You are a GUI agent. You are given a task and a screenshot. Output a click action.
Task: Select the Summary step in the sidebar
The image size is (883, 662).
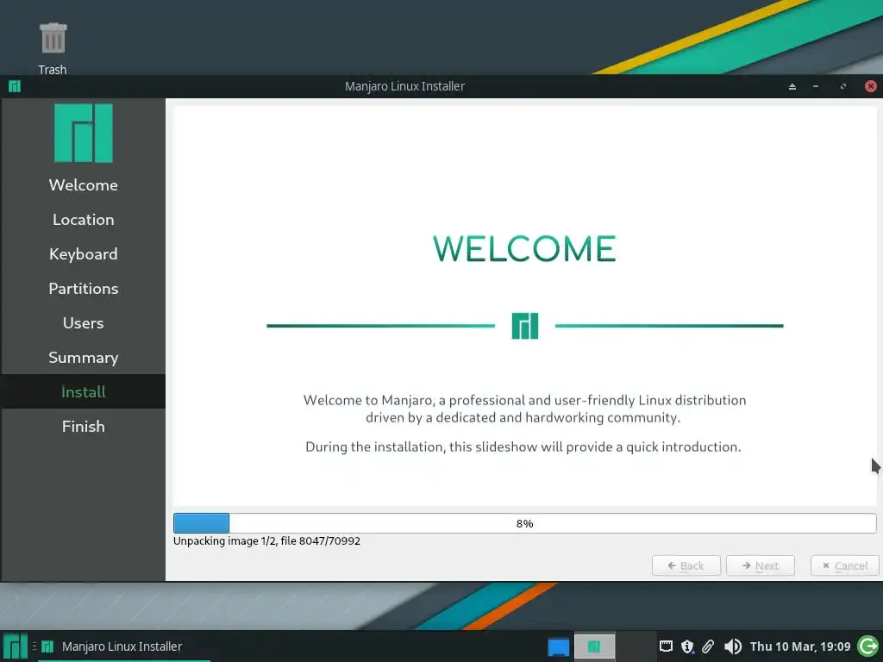point(84,358)
